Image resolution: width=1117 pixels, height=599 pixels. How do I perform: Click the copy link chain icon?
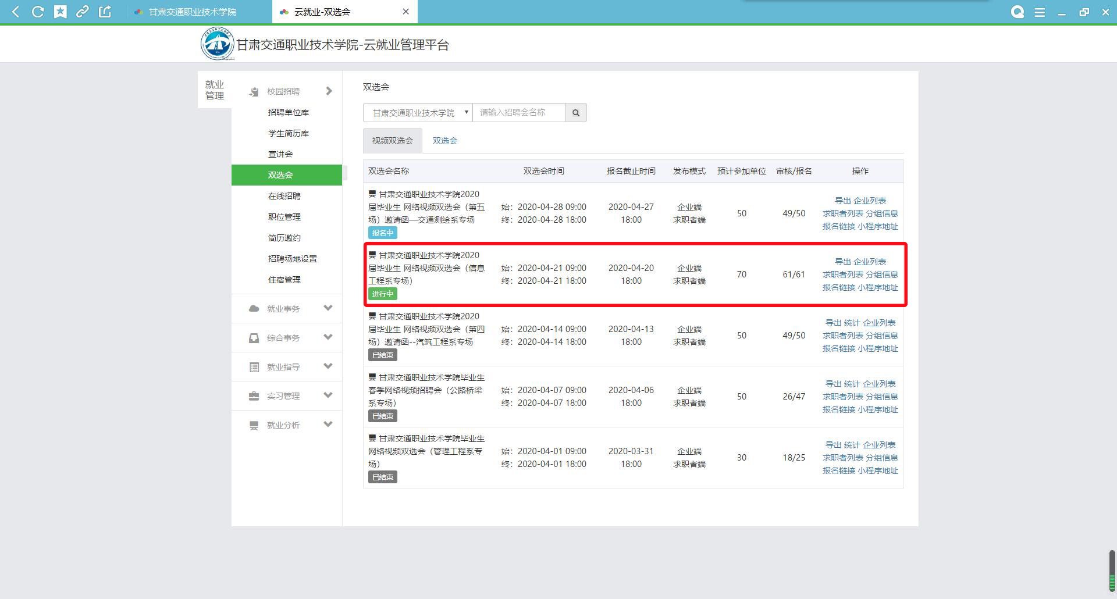pyautogui.click(x=83, y=12)
